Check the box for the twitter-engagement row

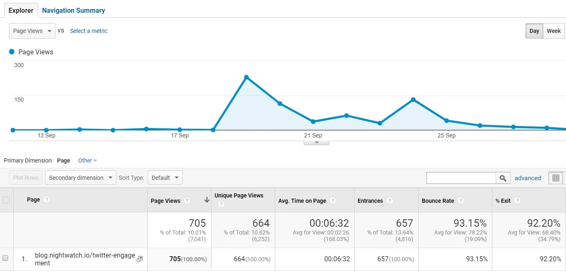6,258
